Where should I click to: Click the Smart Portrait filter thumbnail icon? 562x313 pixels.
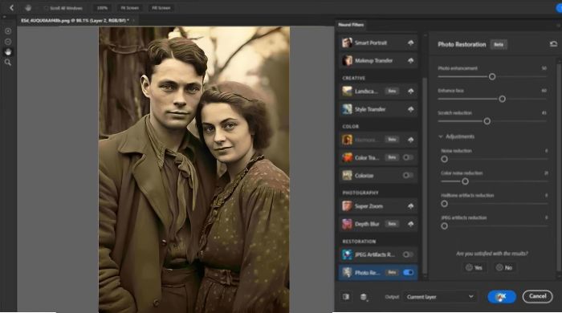[x=347, y=43]
